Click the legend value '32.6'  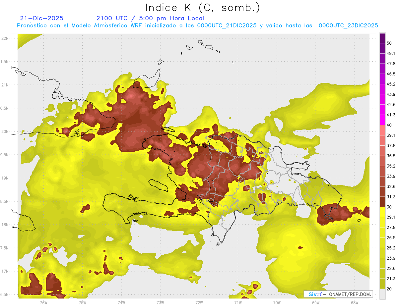point(391,186)
